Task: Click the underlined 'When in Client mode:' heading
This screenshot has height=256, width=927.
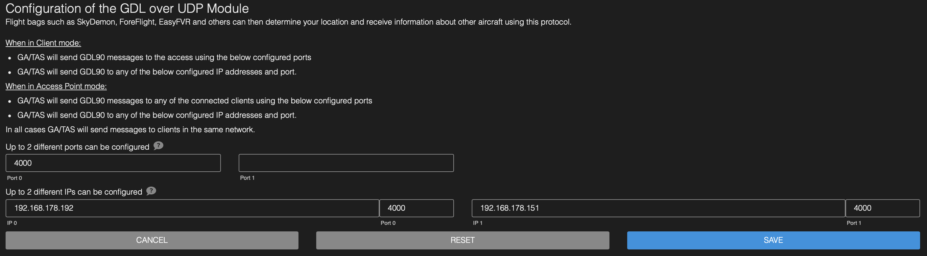Action: tap(43, 42)
